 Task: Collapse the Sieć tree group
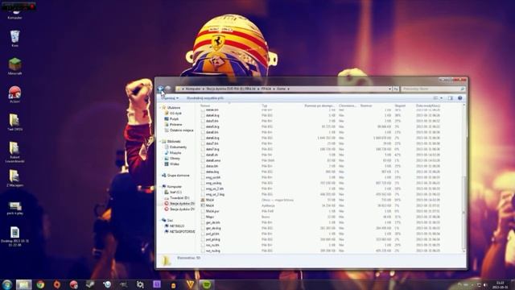(160, 220)
